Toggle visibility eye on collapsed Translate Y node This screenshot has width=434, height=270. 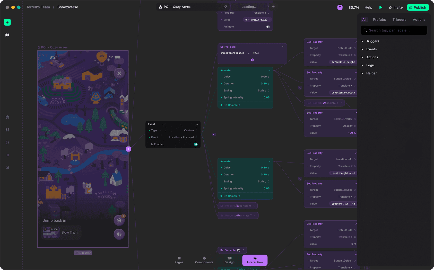(x=324, y=103)
